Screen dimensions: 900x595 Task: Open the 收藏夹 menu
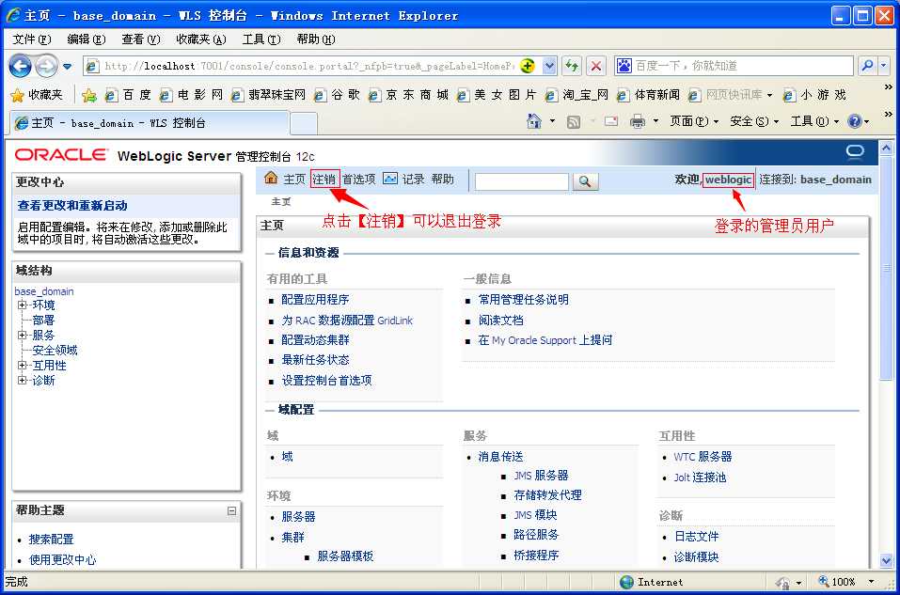click(201, 39)
